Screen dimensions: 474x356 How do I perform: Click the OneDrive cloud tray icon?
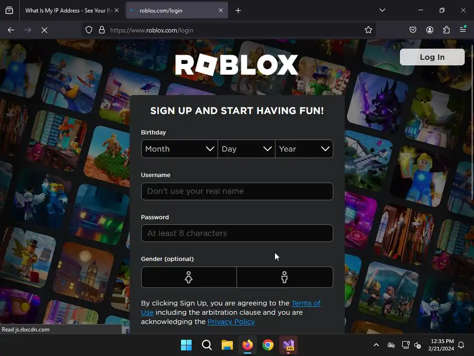point(391,345)
